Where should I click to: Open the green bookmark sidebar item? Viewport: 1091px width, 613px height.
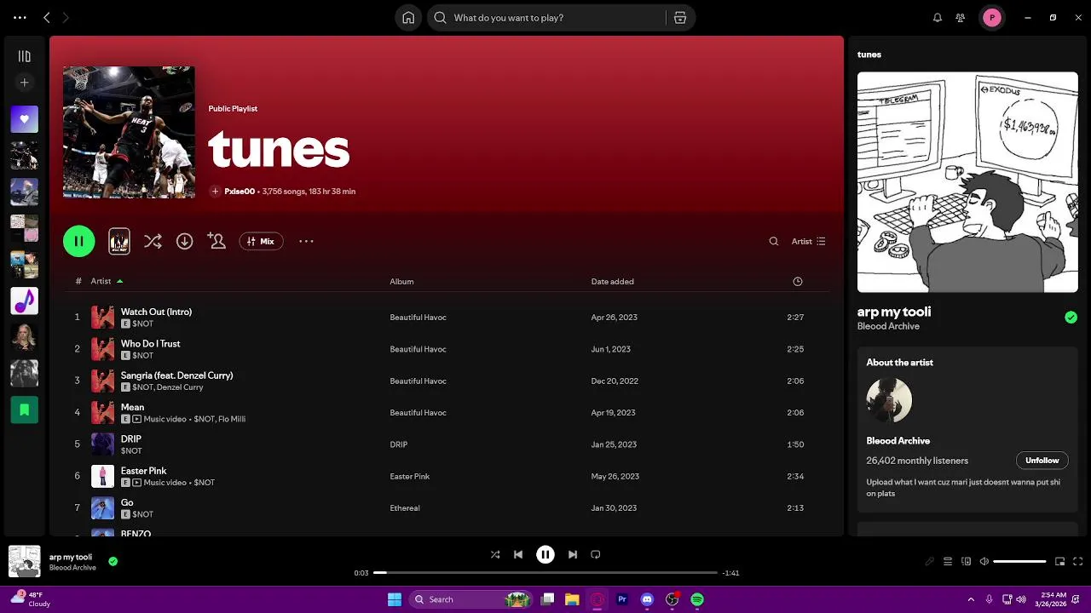24,410
